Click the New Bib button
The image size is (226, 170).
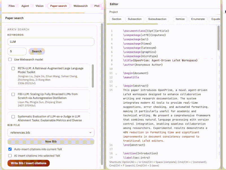pyautogui.click(x=51, y=141)
